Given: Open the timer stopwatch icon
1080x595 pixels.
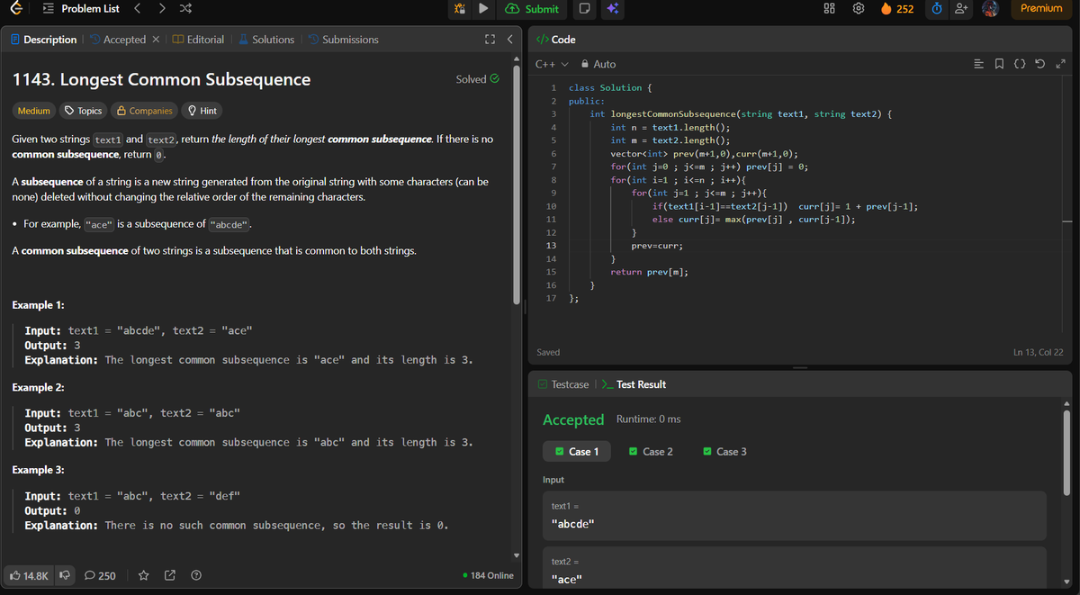Looking at the screenshot, I should point(938,10).
